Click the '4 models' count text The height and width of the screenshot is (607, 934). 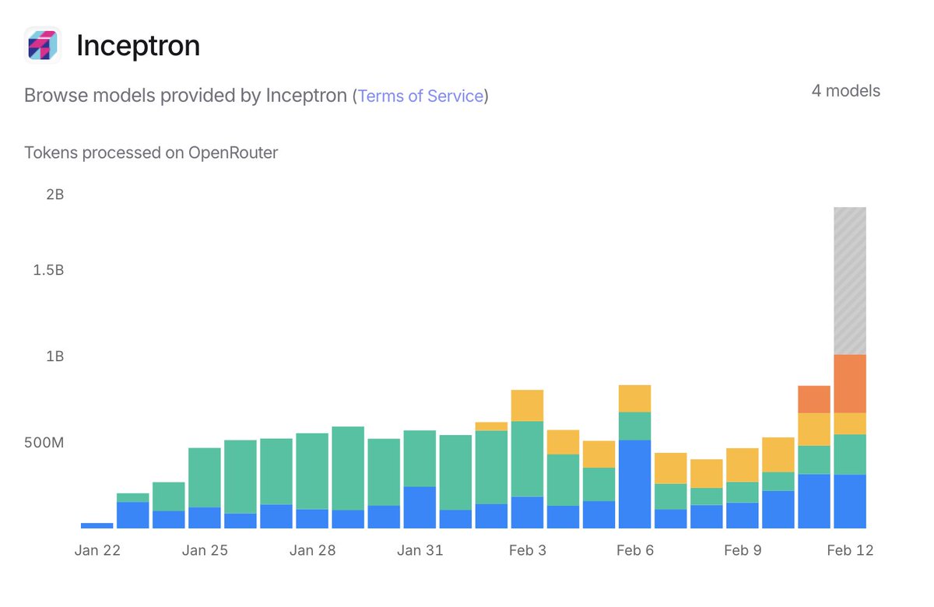click(x=846, y=91)
